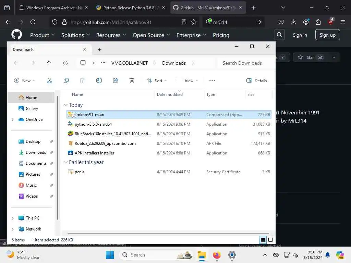Open Windows Start menu on taskbar
The height and width of the screenshot is (263, 351).
pyautogui.click(x=110, y=255)
